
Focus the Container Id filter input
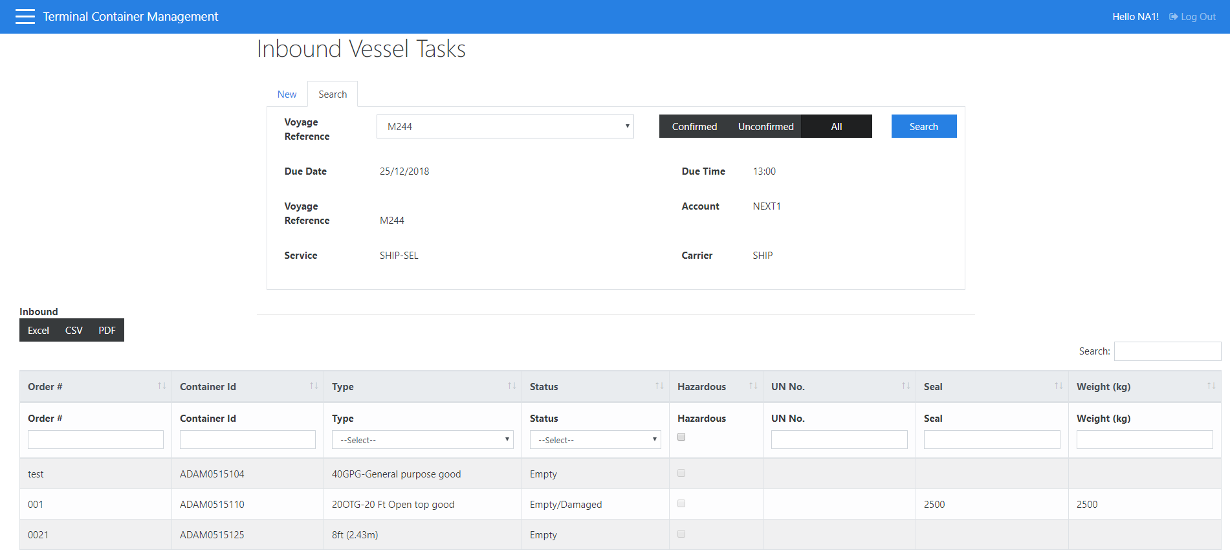point(248,440)
